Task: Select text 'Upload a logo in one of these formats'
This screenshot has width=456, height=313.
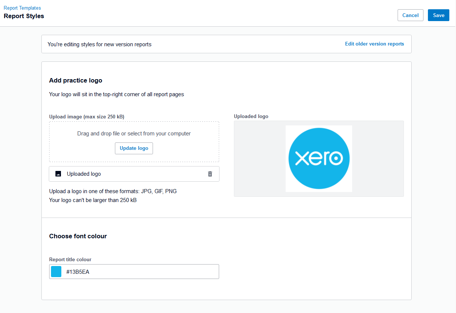Action: 94,191
